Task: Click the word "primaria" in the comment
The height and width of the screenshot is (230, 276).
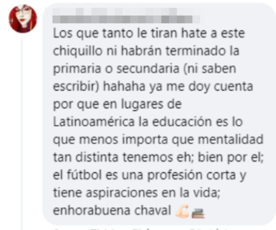Action: [x=77, y=69]
